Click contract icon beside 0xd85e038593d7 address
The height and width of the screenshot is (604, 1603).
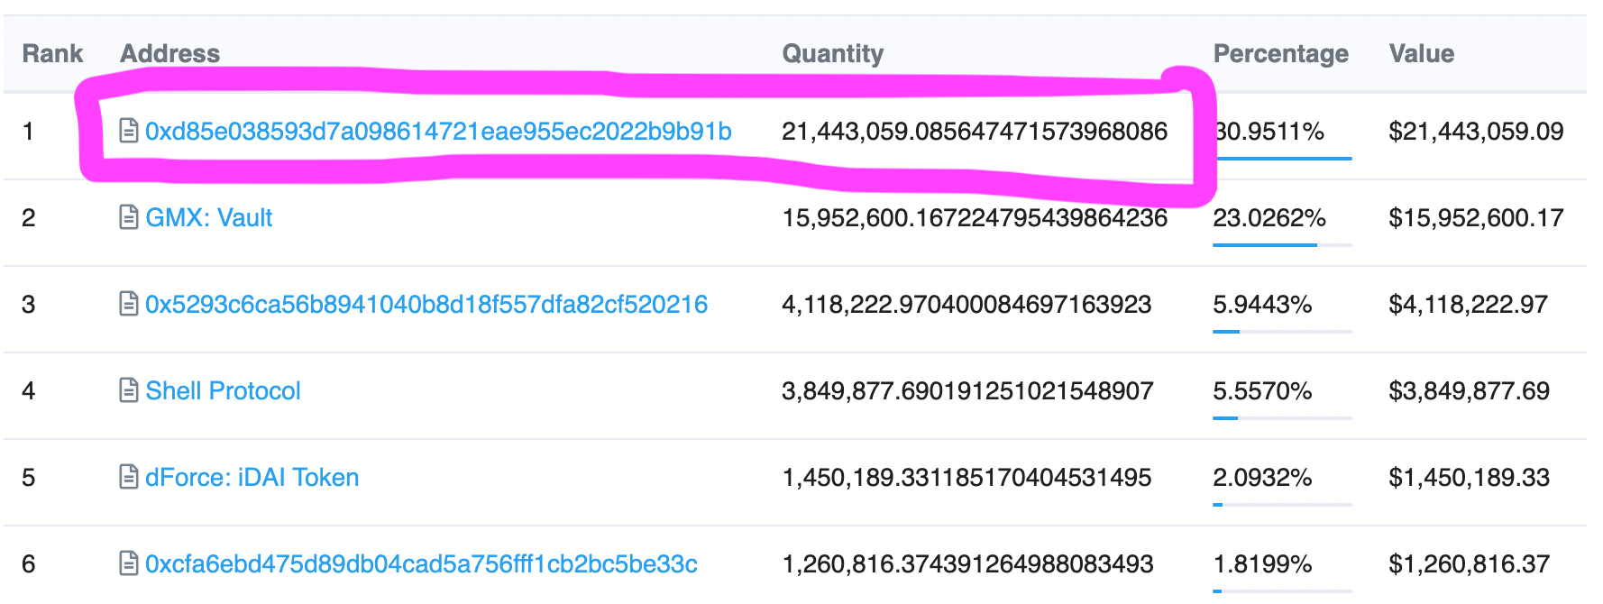[x=129, y=132]
